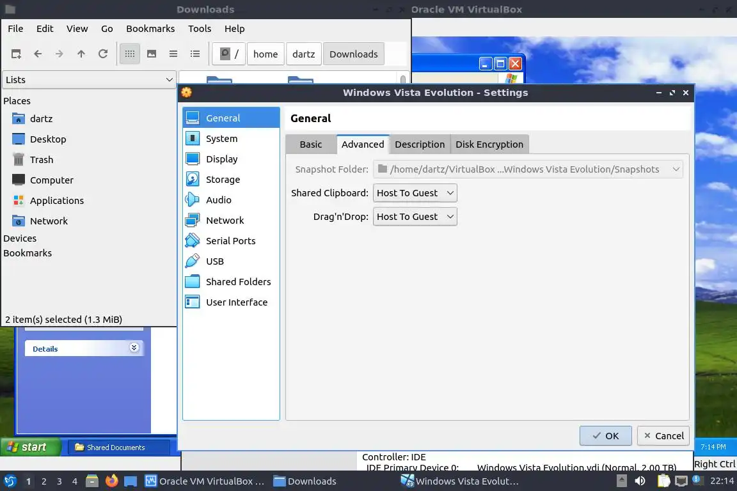Expand the Details panel in XP guest
Image resolution: width=737 pixels, height=491 pixels.
pyautogui.click(x=134, y=348)
